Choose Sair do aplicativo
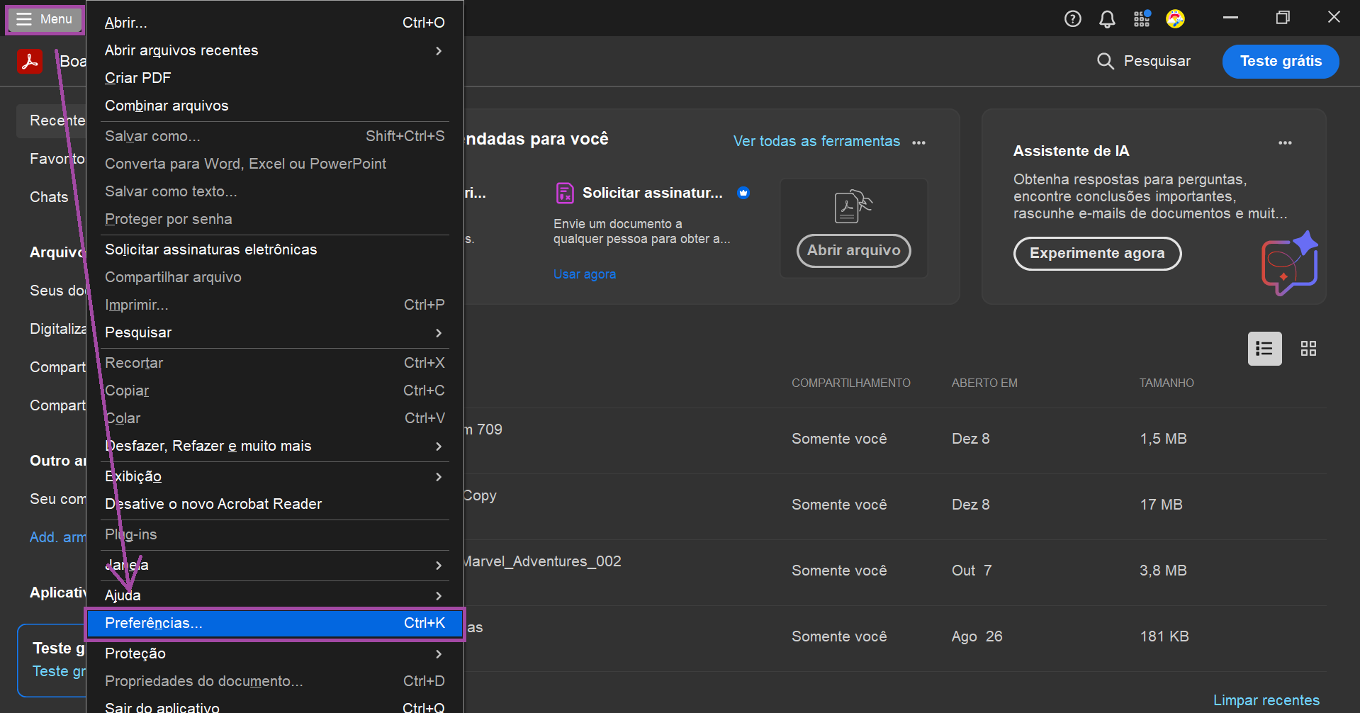The width and height of the screenshot is (1360, 713). point(275,706)
